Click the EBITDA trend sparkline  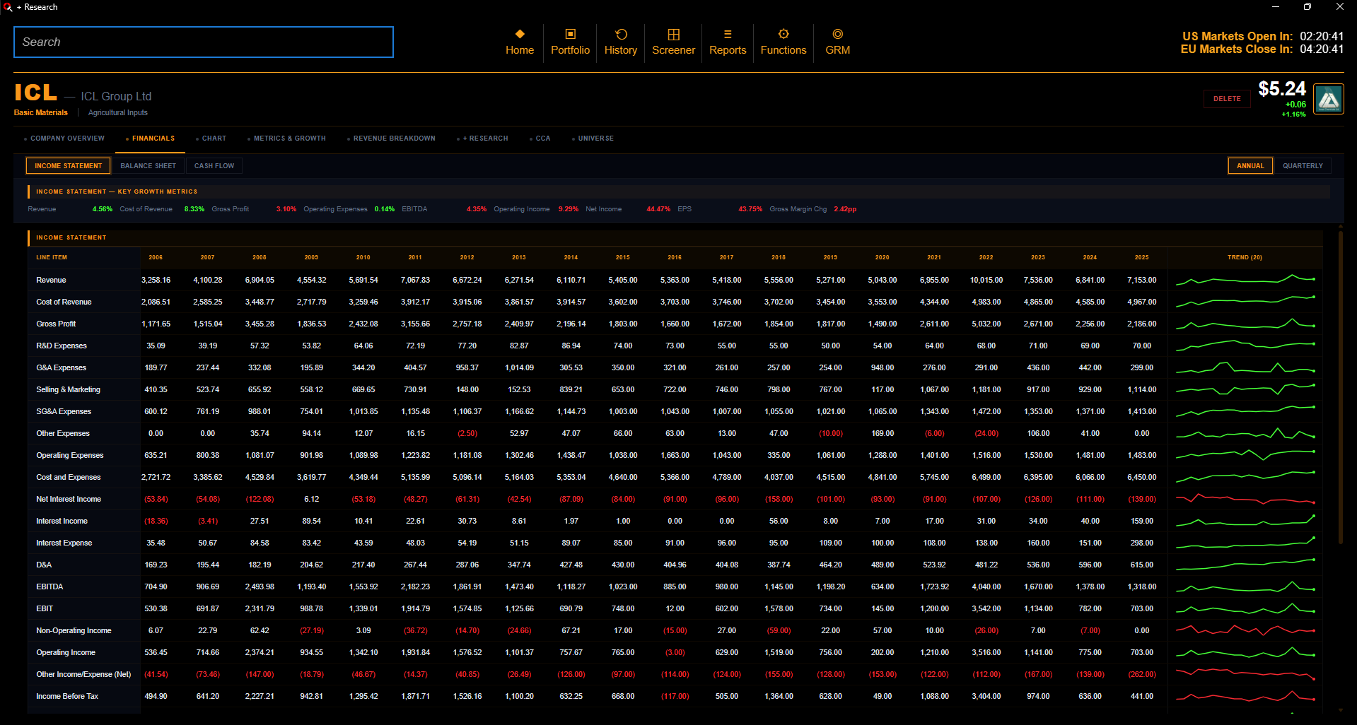click(x=1245, y=587)
